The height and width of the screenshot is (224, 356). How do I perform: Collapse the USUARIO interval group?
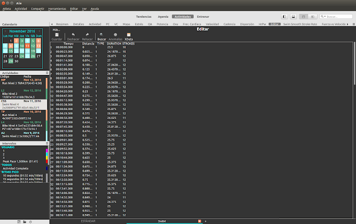8,147
